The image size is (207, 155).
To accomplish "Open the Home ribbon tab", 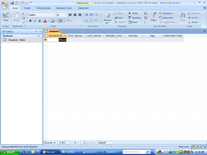I will click(15, 8).
